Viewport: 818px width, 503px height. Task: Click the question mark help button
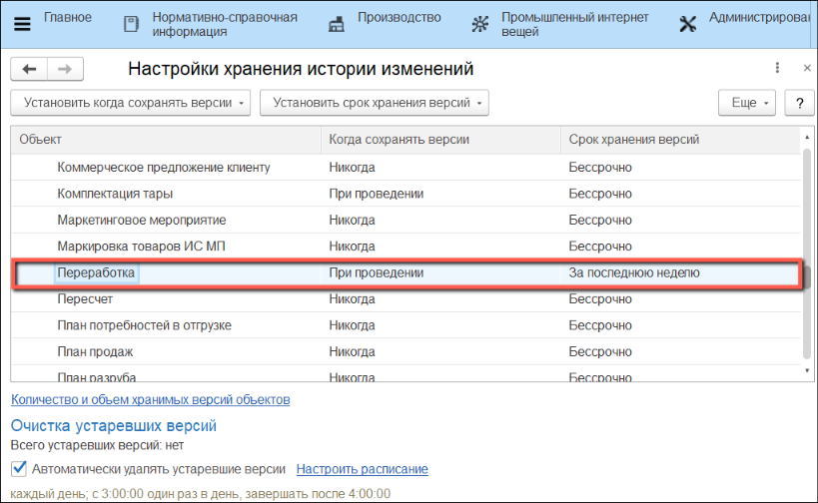(x=798, y=103)
